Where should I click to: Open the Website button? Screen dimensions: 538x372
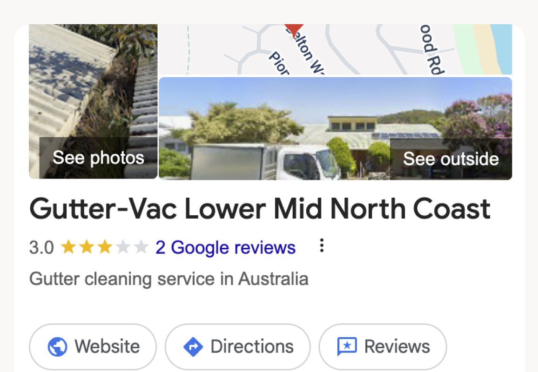(93, 346)
